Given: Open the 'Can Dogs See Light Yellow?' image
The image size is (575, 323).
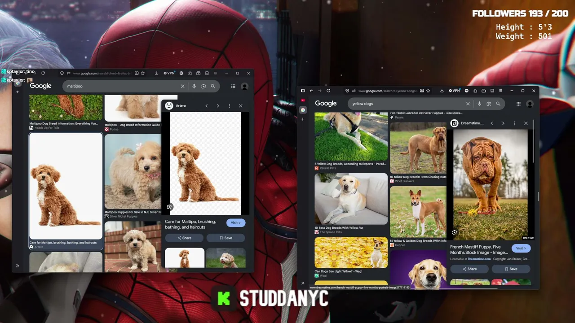Looking at the screenshot, I should click(x=351, y=253).
